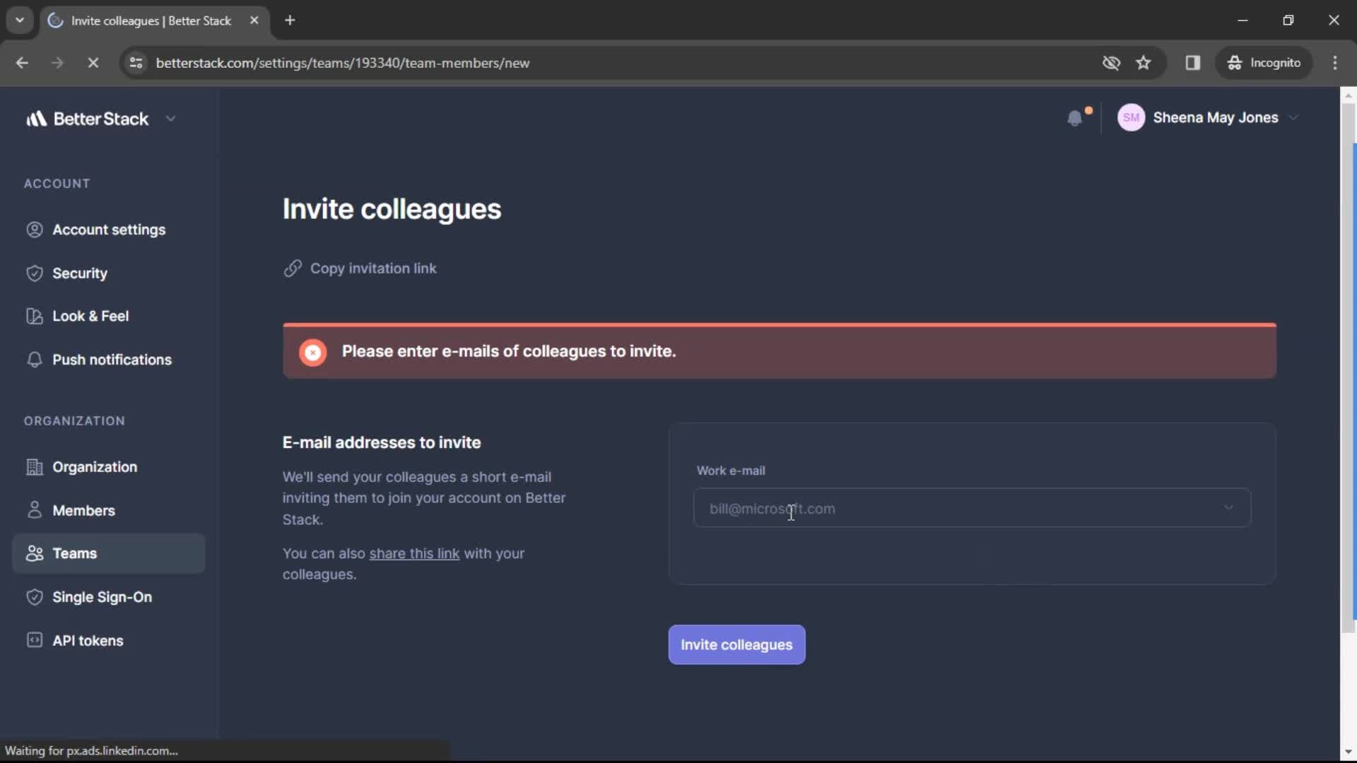Open the tab search dropdown arrow

coord(20,20)
